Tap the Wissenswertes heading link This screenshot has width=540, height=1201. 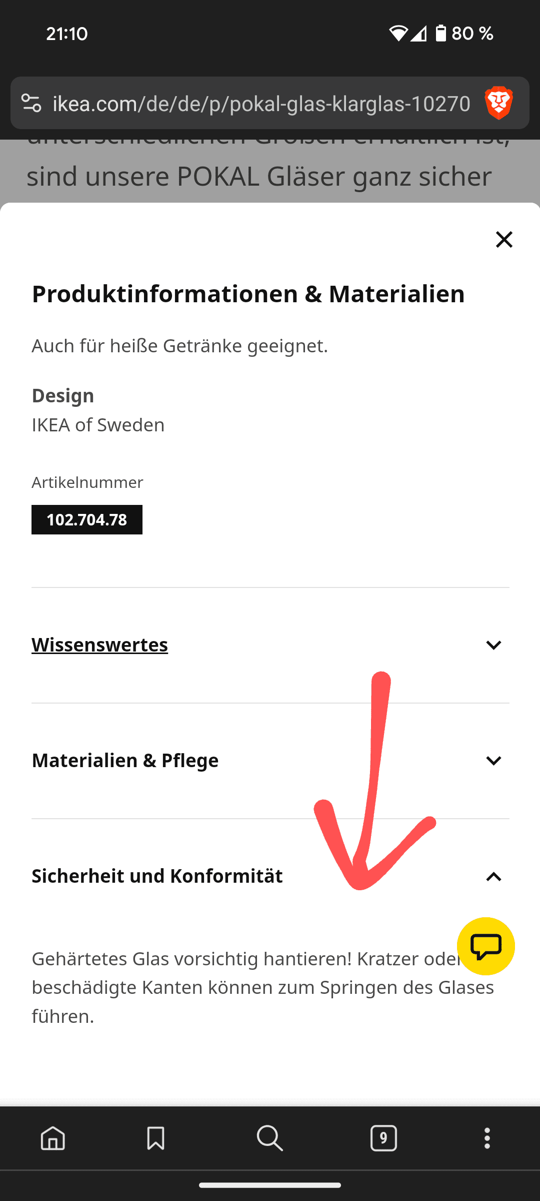100,645
